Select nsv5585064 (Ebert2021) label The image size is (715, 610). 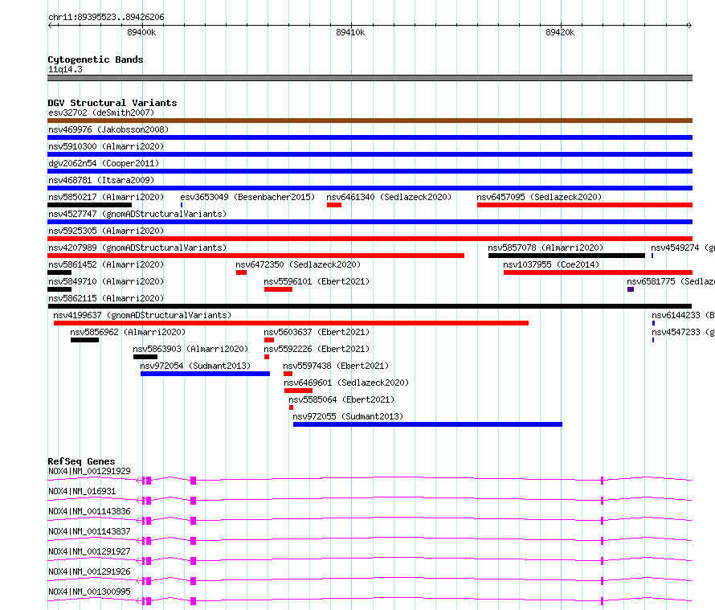click(341, 399)
